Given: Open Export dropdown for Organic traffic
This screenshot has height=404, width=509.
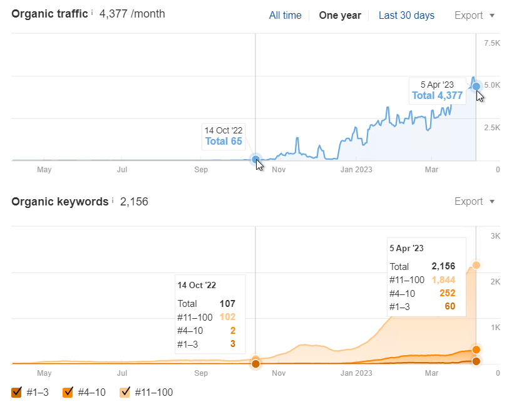Looking at the screenshot, I should point(475,15).
